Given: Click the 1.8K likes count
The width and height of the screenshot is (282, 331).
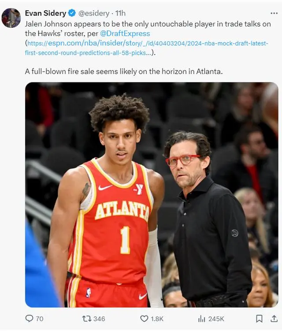Looking at the screenshot, I should 157,319.
